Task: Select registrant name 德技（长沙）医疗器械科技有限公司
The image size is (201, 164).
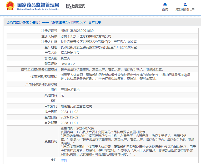Action: coord(86,36)
